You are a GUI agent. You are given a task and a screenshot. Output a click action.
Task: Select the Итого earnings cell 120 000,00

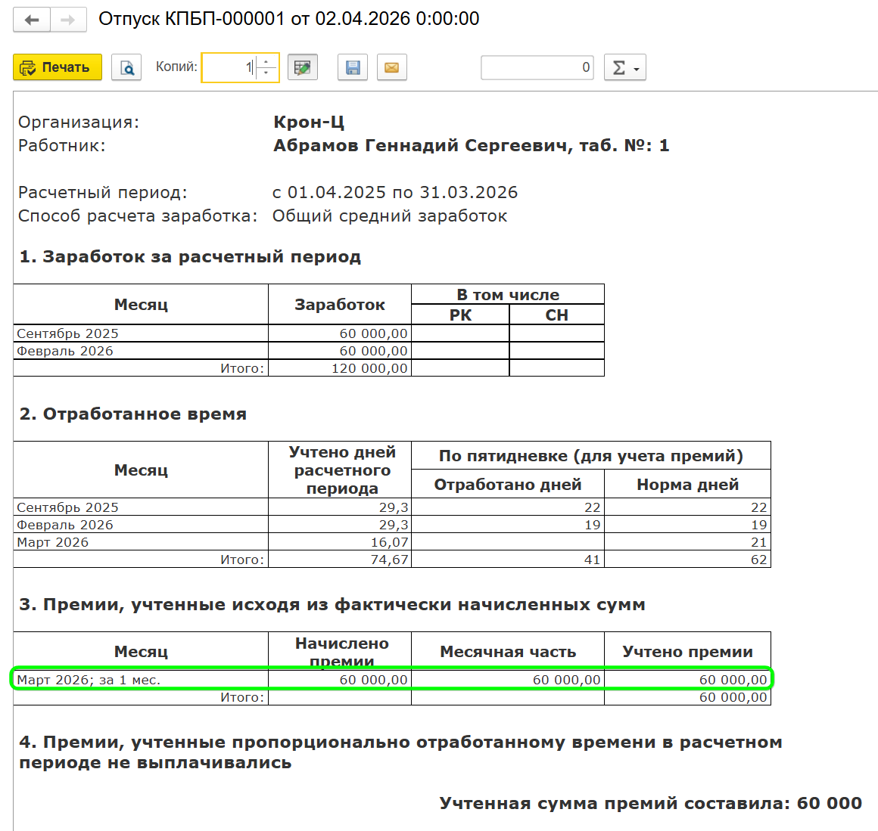tap(340, 368)
